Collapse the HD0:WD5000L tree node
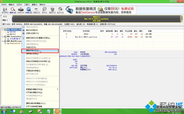This screenshot has width=184, height=114. (x=3, y=30)
